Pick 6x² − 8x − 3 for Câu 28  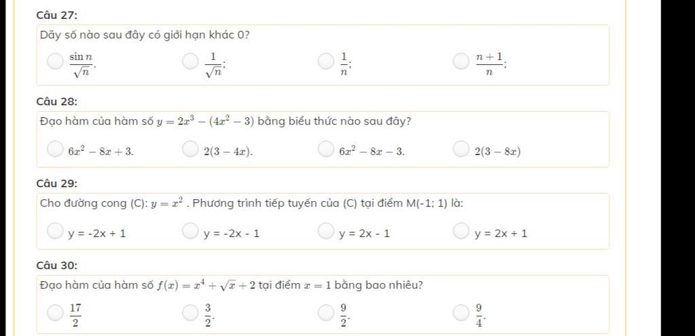[x=326, y=149]
